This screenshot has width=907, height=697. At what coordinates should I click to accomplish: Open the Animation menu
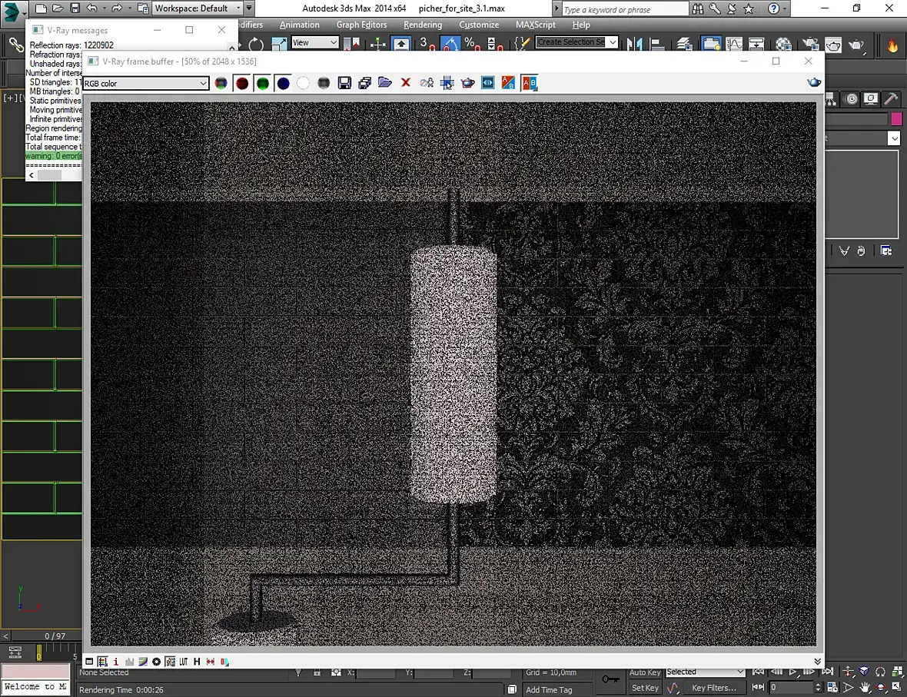pos(299,25)
